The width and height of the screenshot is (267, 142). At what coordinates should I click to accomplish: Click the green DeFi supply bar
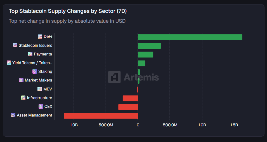[x=190, y=37]
